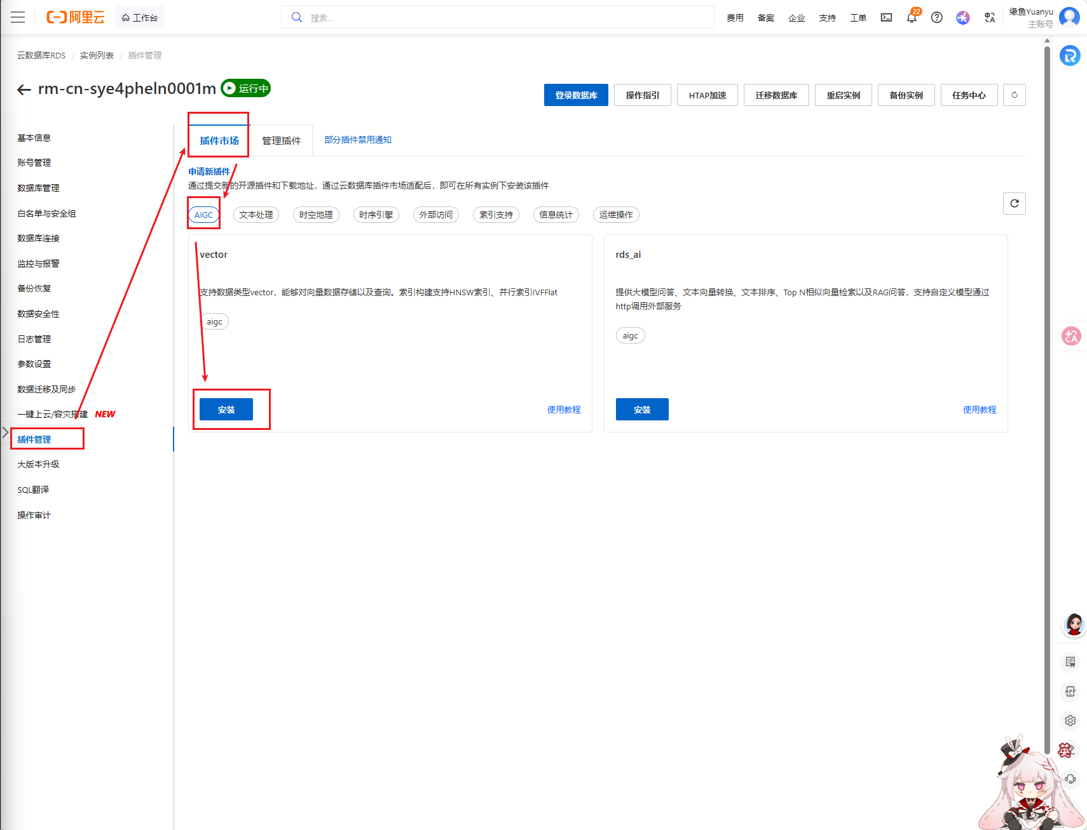
Task: Open 白名单与安全组 in the sidebar
Action: tap(46, 213)
